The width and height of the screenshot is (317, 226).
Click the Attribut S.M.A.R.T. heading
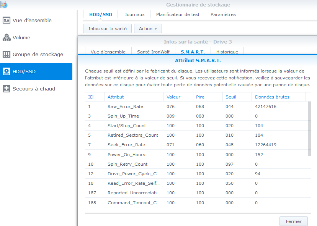click(198, 60)
